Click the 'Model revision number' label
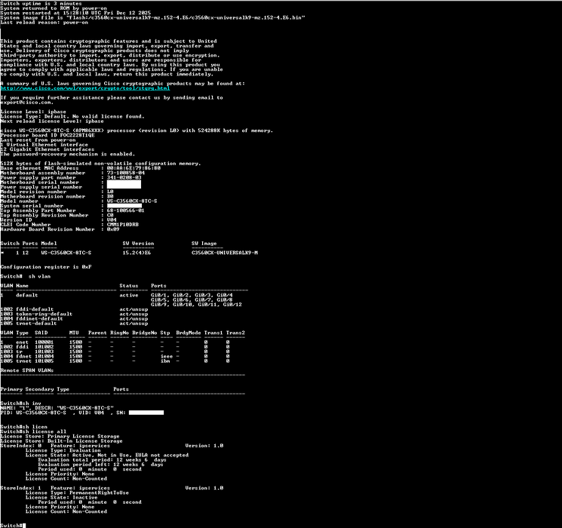 pyautogui.click(x=33, y=192)
